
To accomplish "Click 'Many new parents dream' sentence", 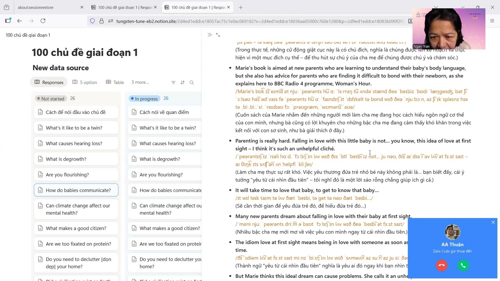I will coord(323,216).
